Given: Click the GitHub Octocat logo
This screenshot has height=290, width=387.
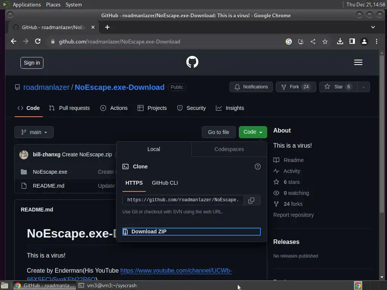Looking at the screenshot, I should (x=192, y=62).
